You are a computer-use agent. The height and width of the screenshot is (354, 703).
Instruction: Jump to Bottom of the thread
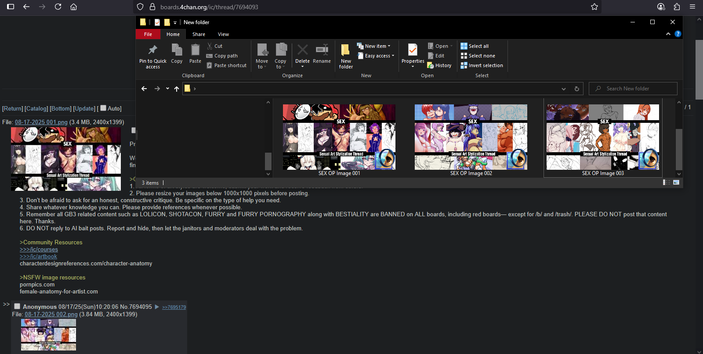[x=61, y=108]
